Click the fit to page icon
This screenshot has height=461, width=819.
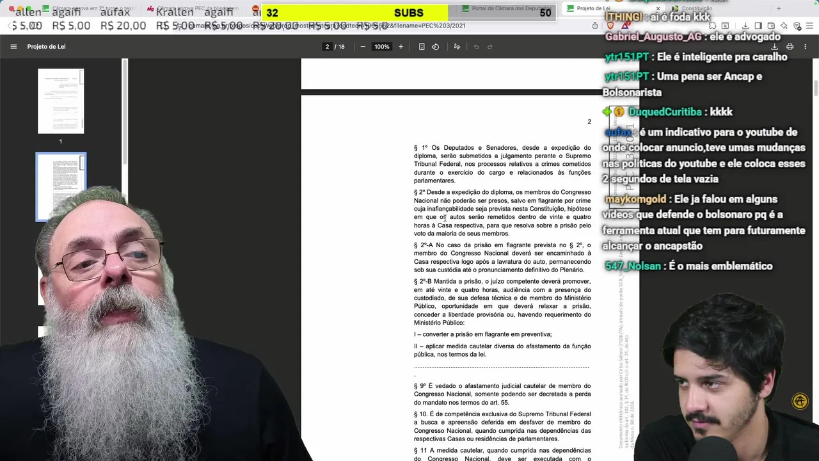[422, 47]
